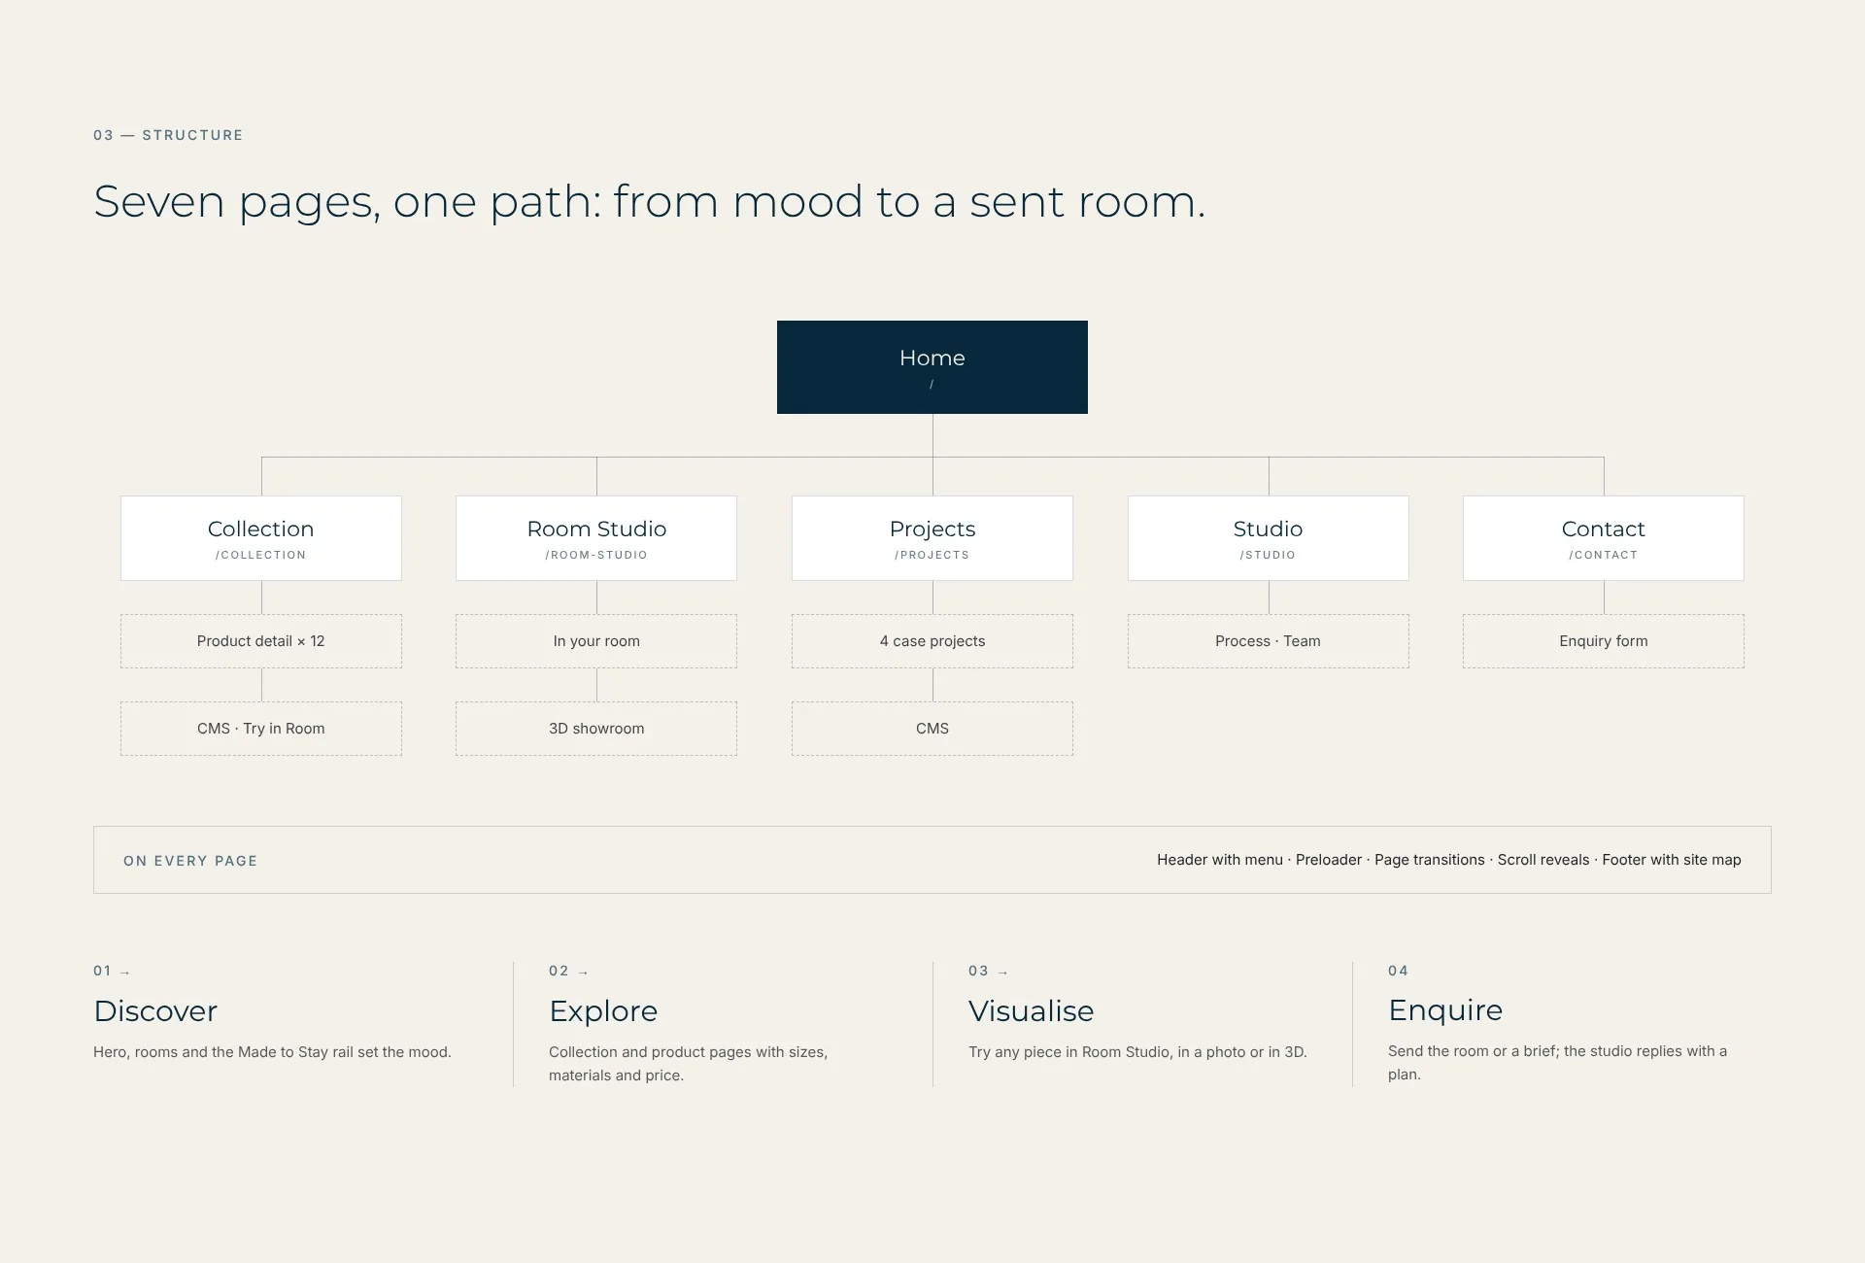Click the "Header with menu" text

[x=1220, y=860]
